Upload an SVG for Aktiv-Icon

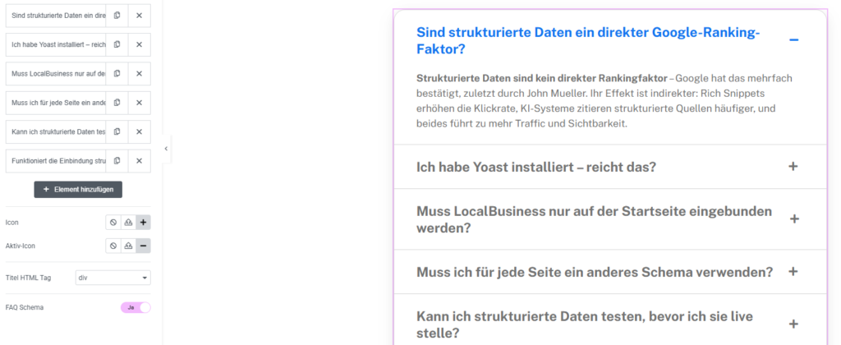point(128,246)
